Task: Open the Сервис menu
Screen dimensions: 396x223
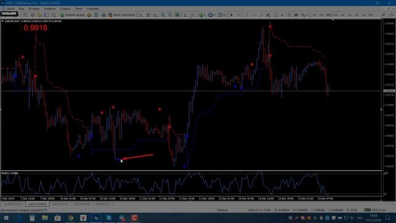Action: [65, 9]
